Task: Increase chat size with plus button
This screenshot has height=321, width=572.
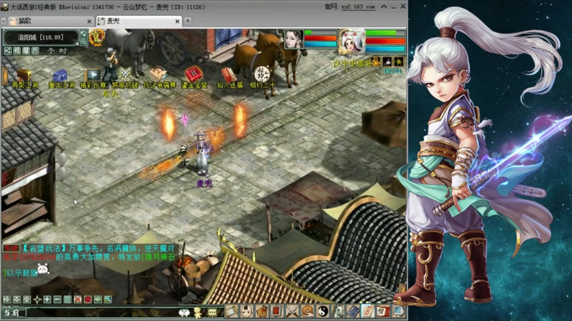Action: [47, 300]
